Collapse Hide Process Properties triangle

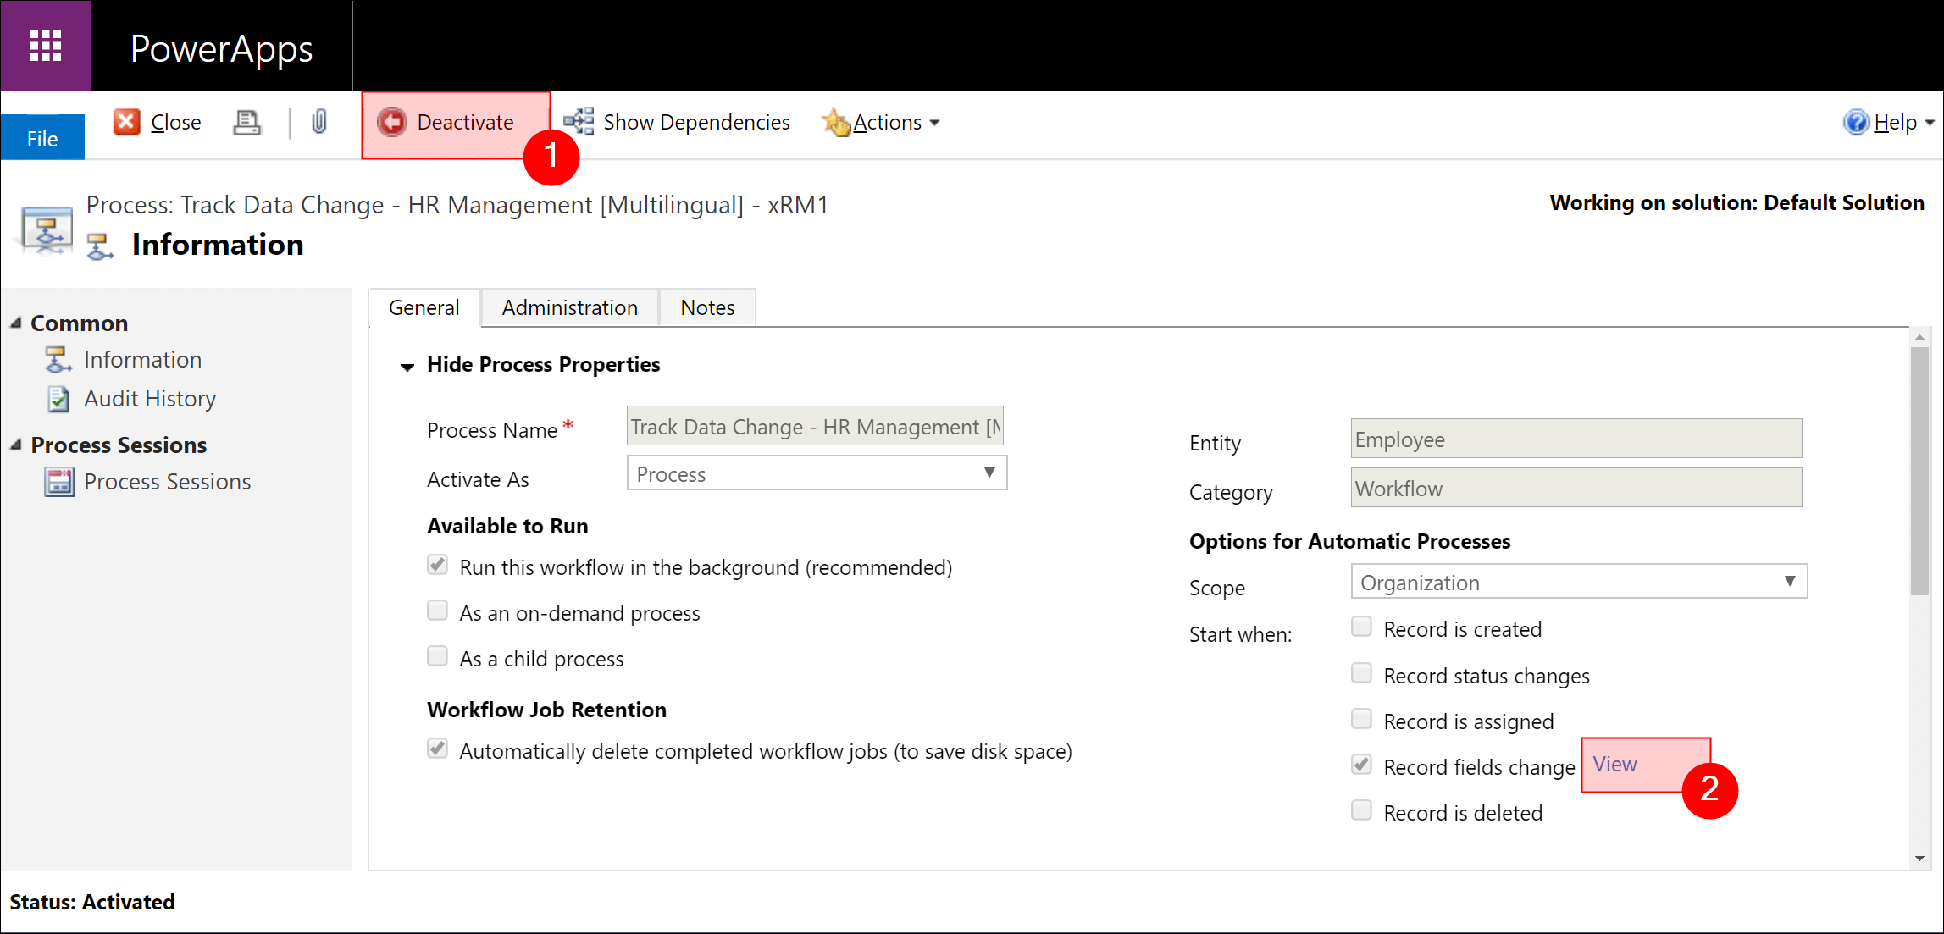tap(407, 367)
